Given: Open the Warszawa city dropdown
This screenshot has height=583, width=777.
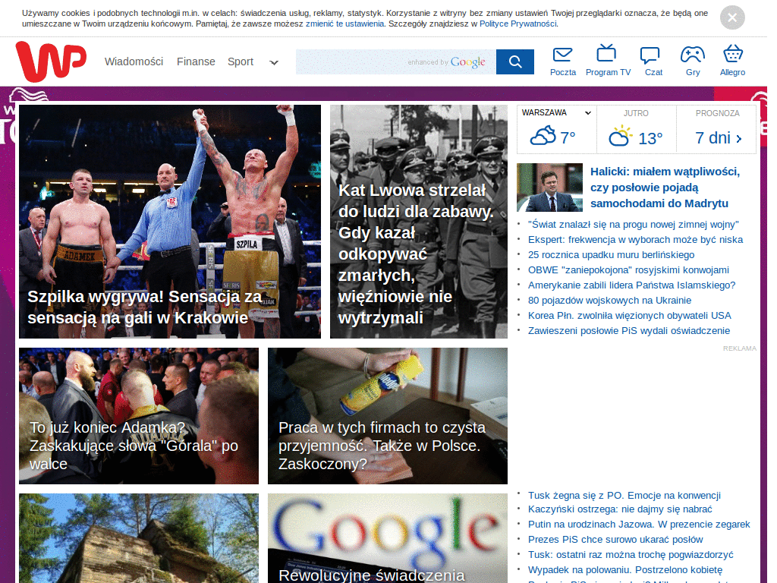Looking at the screenshot, I should [x=557, y=112].
